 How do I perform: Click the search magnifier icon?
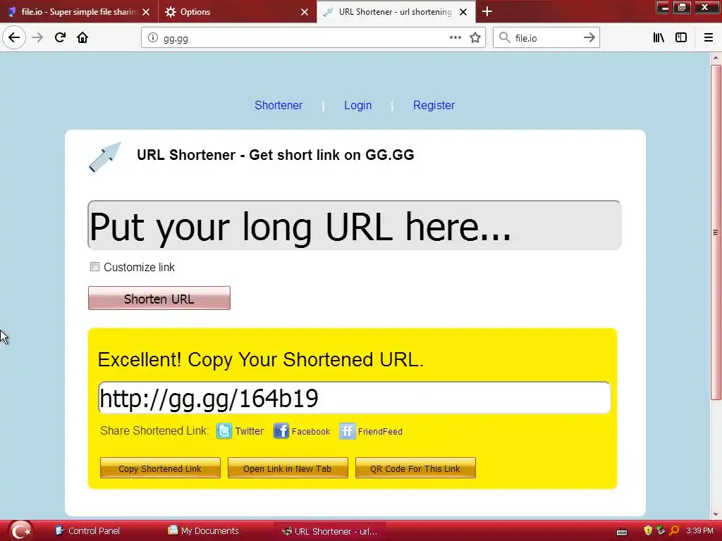[x=504, y=37]
